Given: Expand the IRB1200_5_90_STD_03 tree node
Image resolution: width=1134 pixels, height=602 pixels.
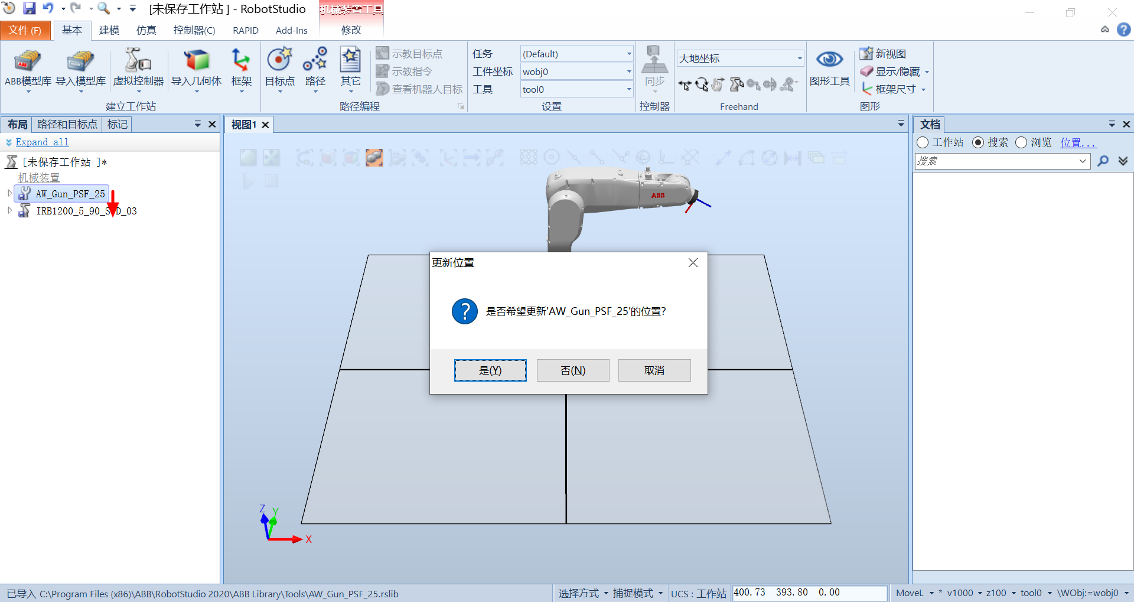Looking at the screenshot, I should [9, 210].
